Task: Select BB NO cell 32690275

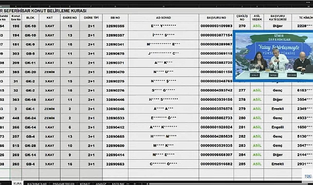Action: click(x=115, y=81)
